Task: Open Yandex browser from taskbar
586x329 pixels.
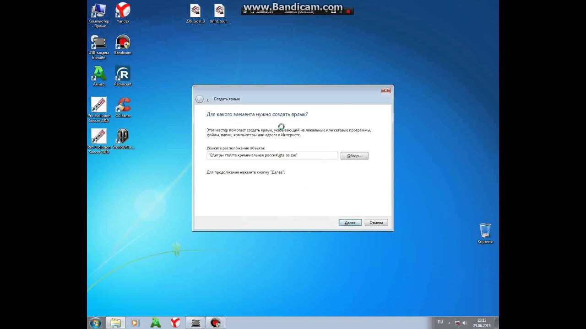Action: 175,323
